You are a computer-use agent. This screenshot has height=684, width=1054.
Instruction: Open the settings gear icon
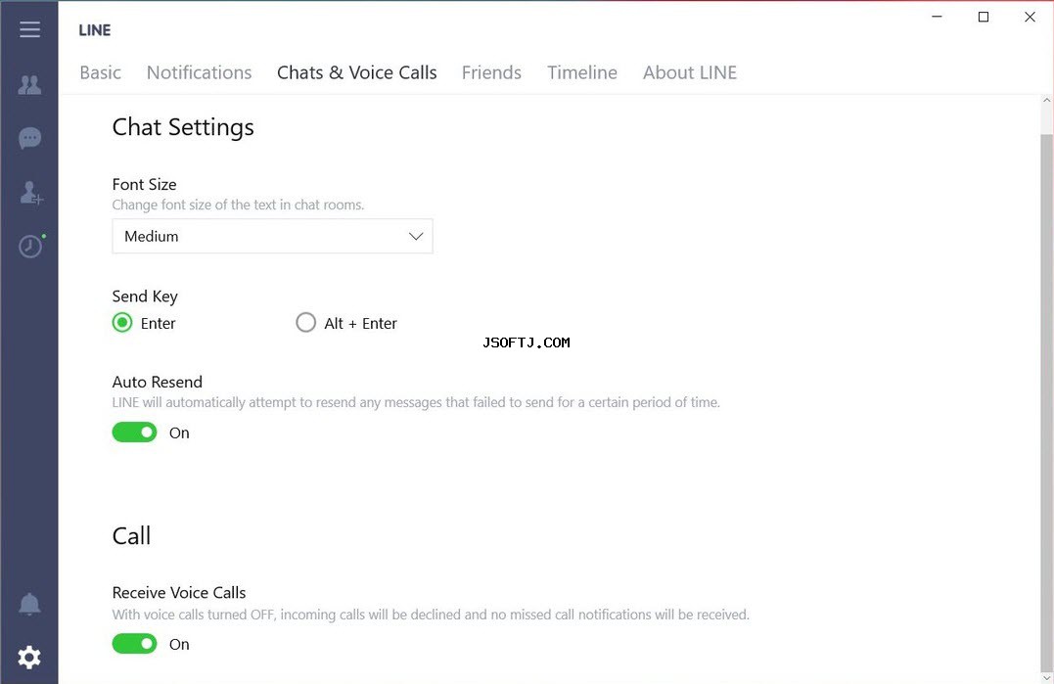click(x=29, y=658)
